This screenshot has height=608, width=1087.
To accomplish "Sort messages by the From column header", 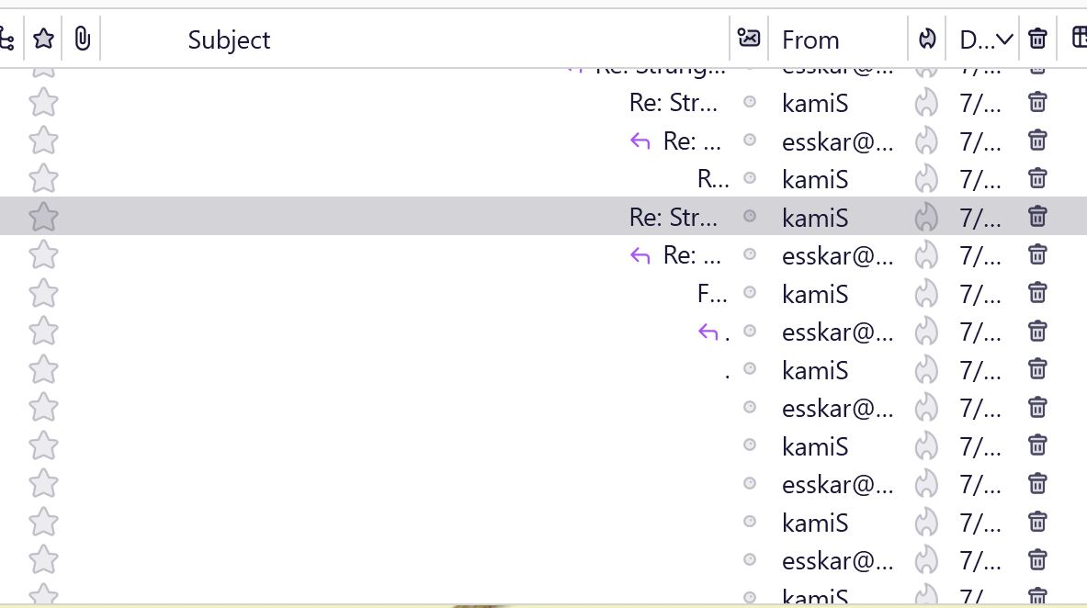I will [810, 39].
